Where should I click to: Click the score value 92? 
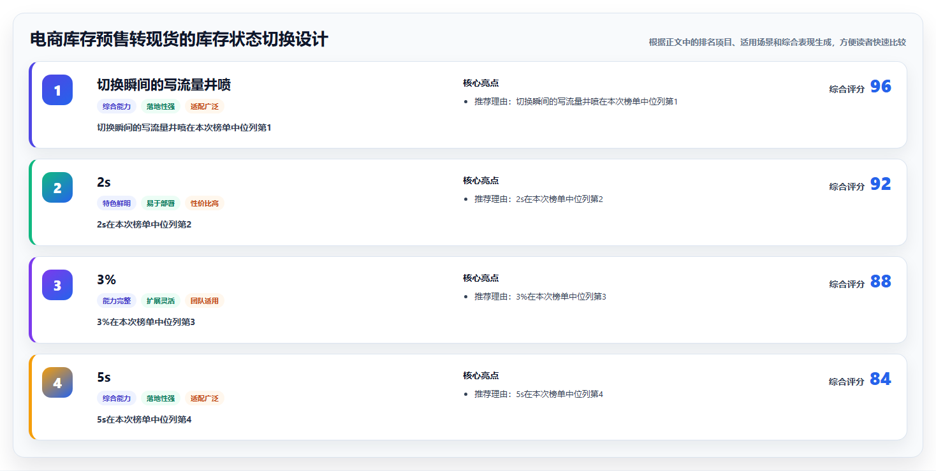(x=881, y=184)
